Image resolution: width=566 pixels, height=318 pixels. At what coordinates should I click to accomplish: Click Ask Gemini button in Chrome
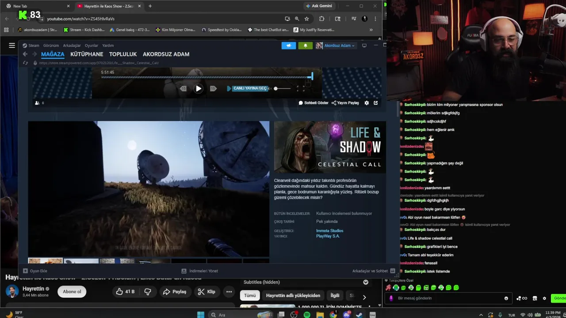click(319, 6)
